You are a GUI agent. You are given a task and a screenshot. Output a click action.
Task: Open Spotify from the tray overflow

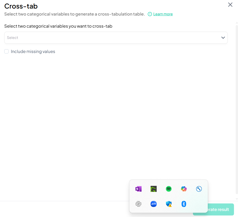169,189
